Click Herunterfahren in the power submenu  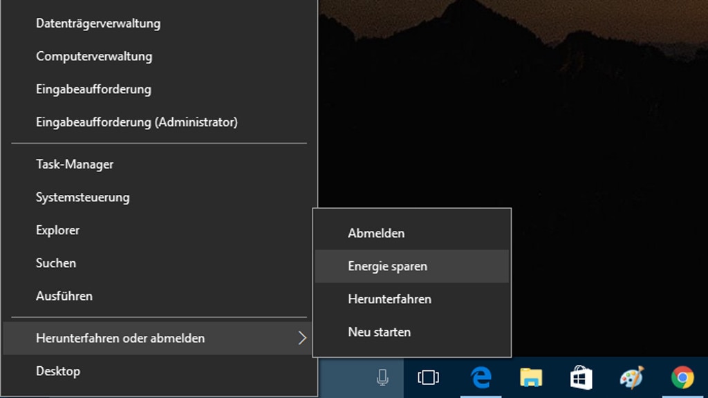point(389,299)
